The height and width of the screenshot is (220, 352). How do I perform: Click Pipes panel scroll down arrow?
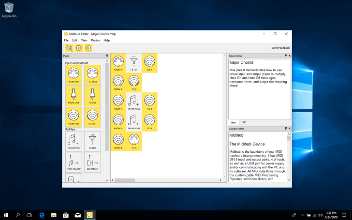107,180
